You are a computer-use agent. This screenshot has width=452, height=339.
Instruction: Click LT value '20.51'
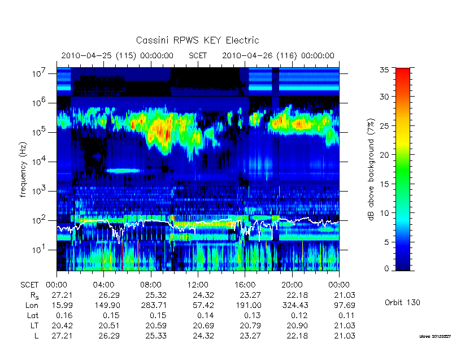click(x=109, y=326)
